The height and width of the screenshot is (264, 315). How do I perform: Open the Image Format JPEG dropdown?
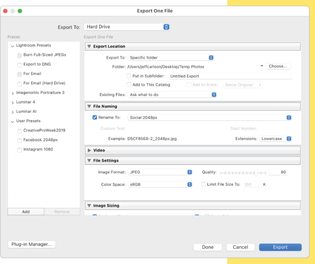tap(160, 172)
